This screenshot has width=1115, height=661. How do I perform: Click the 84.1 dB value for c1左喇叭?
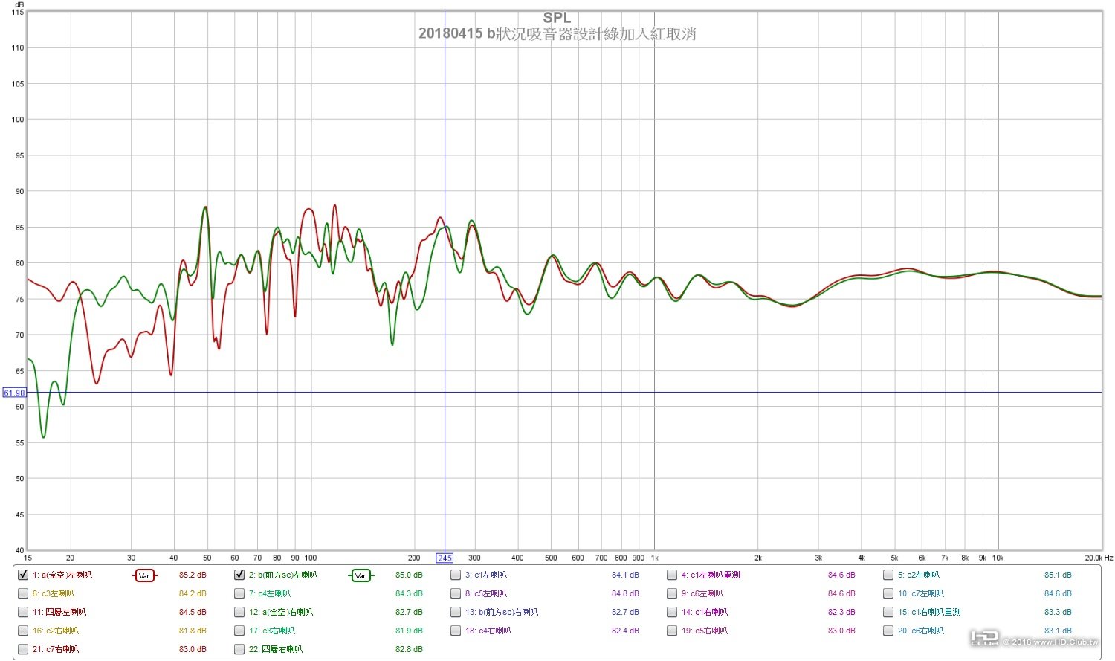625,575
